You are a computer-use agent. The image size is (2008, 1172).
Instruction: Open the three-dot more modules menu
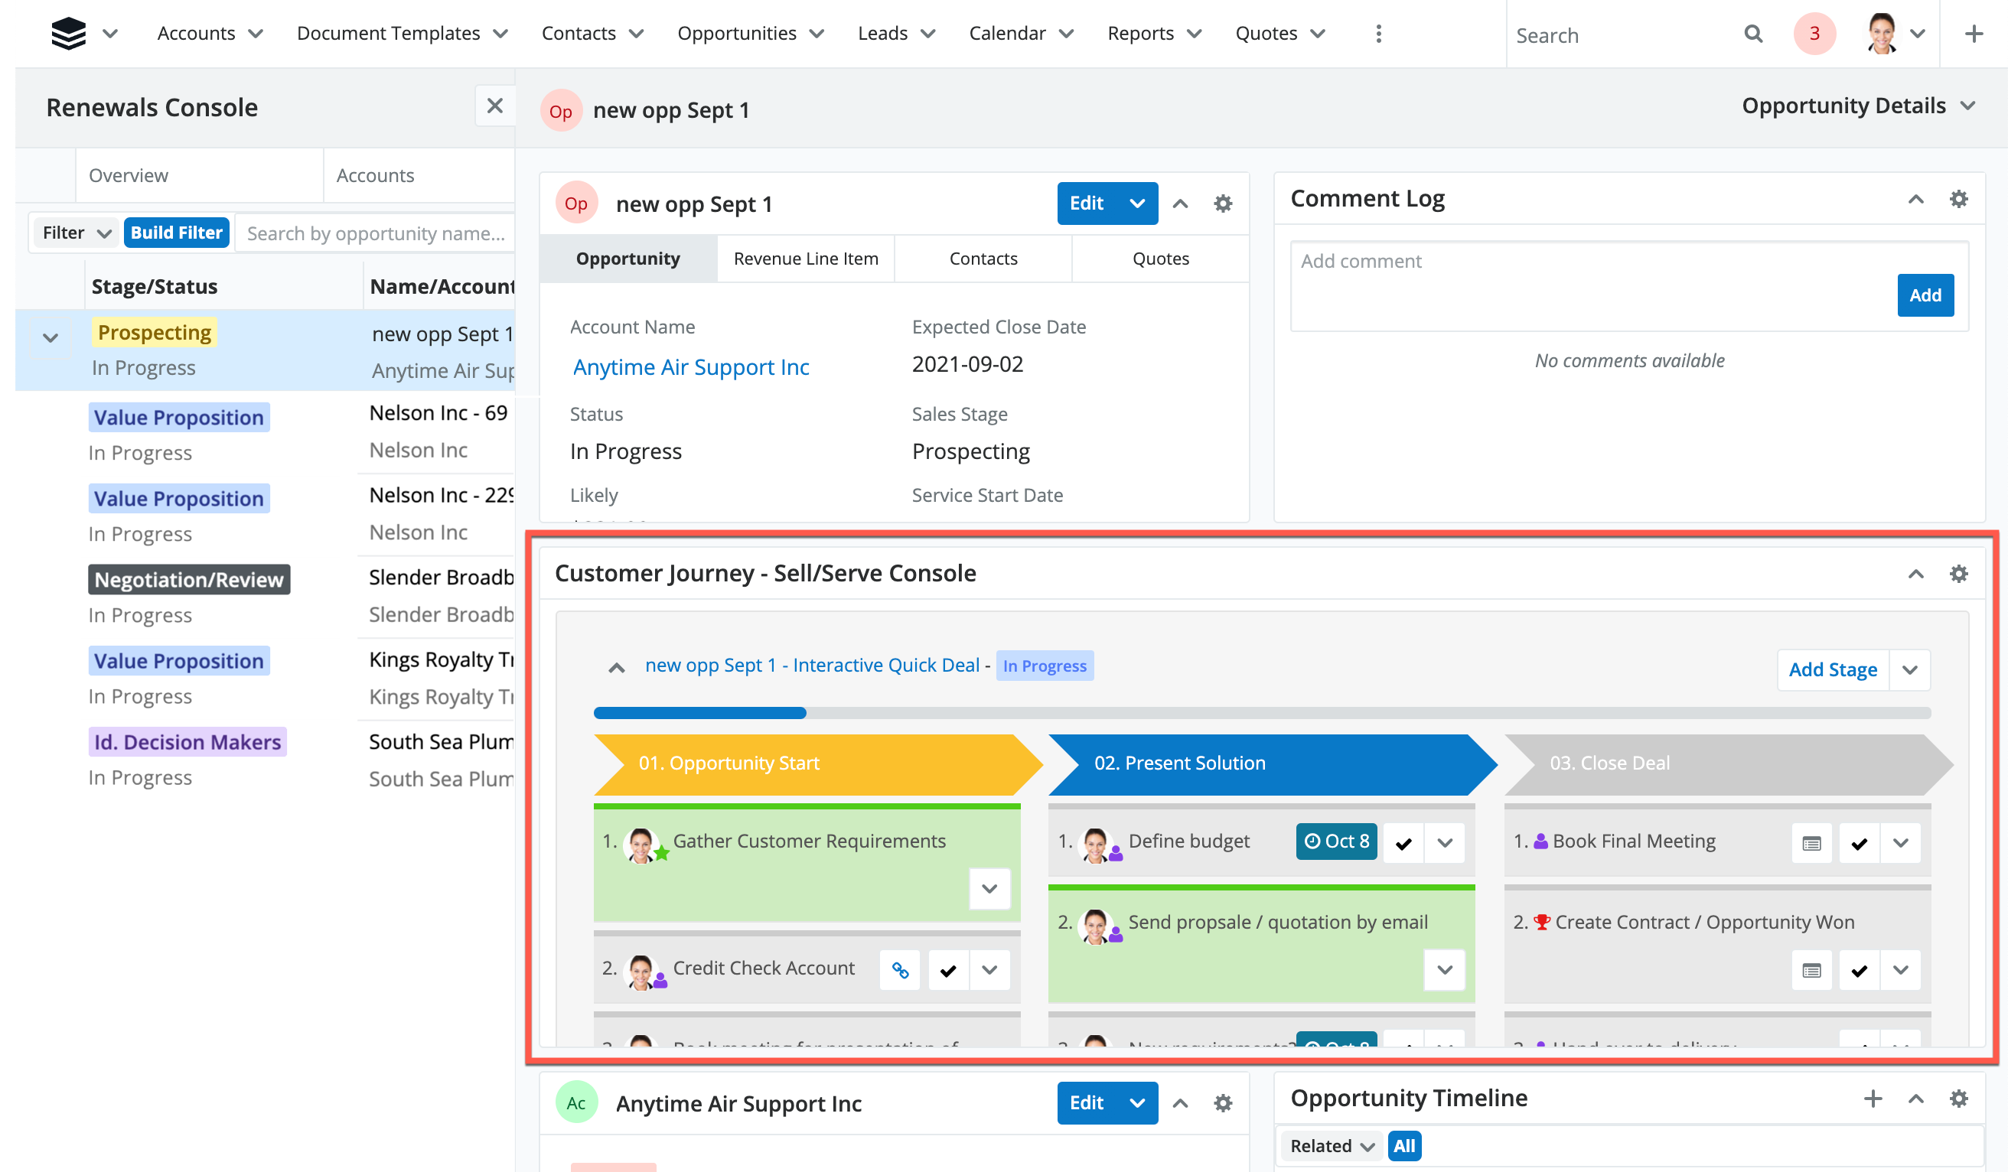1377,34
